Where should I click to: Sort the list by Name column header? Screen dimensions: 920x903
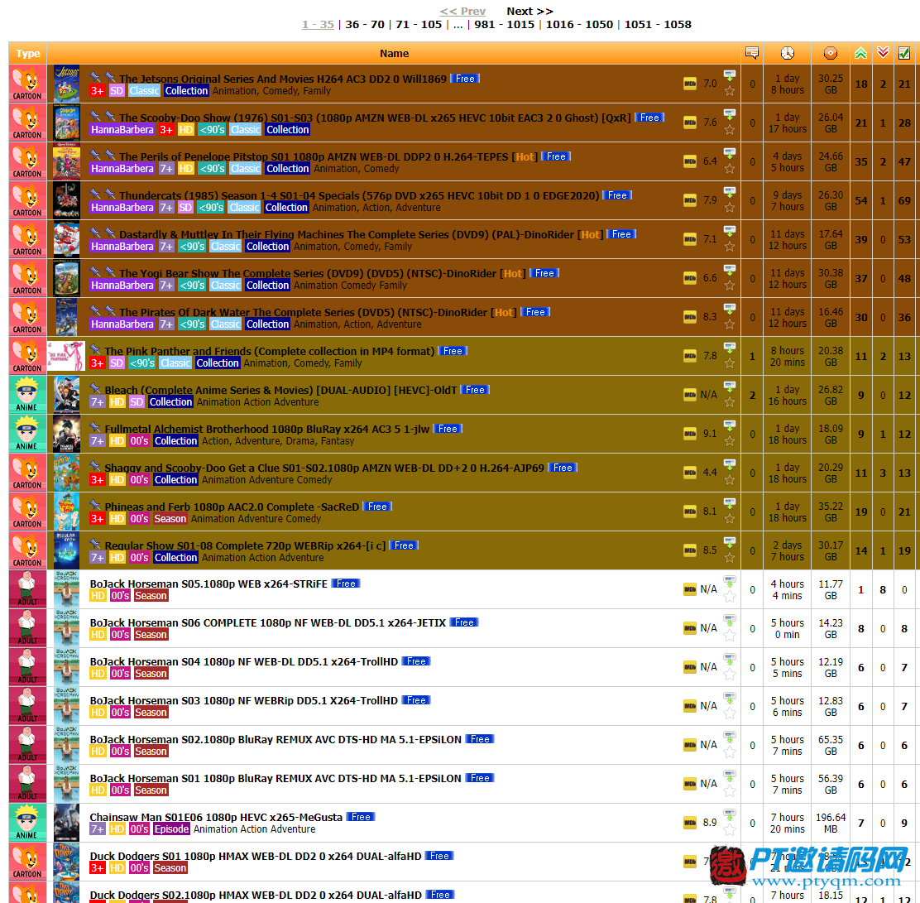click(x=395, y=54)
